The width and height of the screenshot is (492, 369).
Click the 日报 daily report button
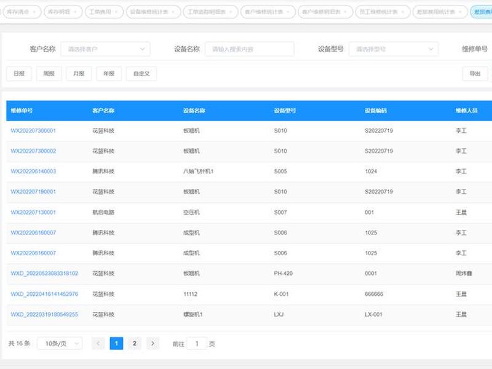pos(19,73)
